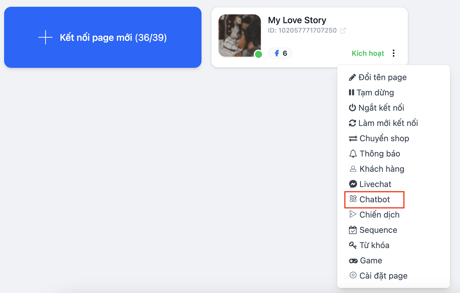
Task: Click the Messenger icon beside Livechat
Action: (x=353, y=184)
